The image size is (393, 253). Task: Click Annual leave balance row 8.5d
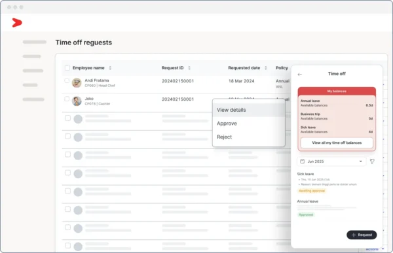tap(337, 103)
